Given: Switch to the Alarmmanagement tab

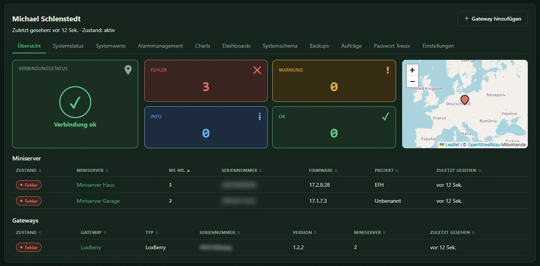Looking at the screenshot, I should 160,46.
